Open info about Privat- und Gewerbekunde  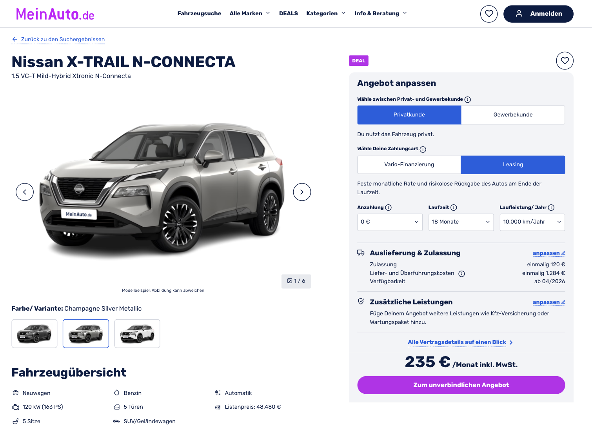point(468,100)
